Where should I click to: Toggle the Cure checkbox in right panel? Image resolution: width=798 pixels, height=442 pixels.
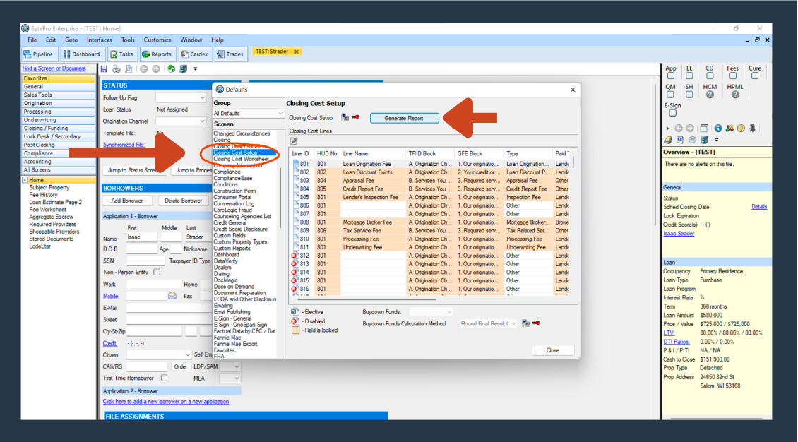(x=755, y=76)
